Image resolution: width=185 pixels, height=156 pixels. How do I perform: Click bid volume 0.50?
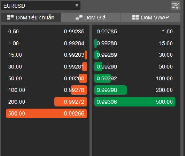(x=13, y=32)
